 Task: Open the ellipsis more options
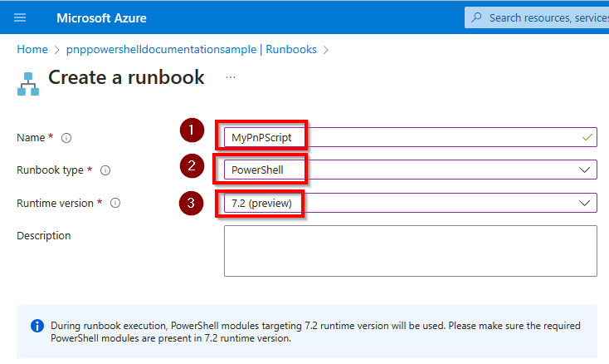point(231,77)
